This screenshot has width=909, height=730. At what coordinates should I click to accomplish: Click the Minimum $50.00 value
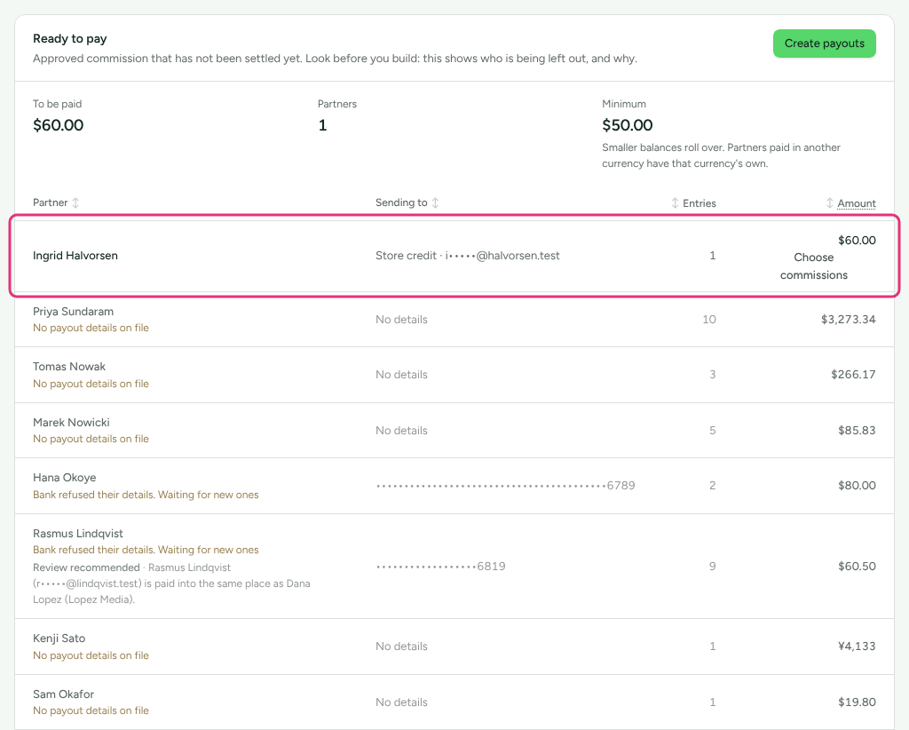(x=628, y=125)
